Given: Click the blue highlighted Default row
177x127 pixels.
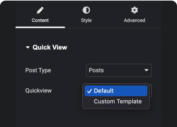Looking at the screenshot, I should pyautogui.click(x=116, y=91).
